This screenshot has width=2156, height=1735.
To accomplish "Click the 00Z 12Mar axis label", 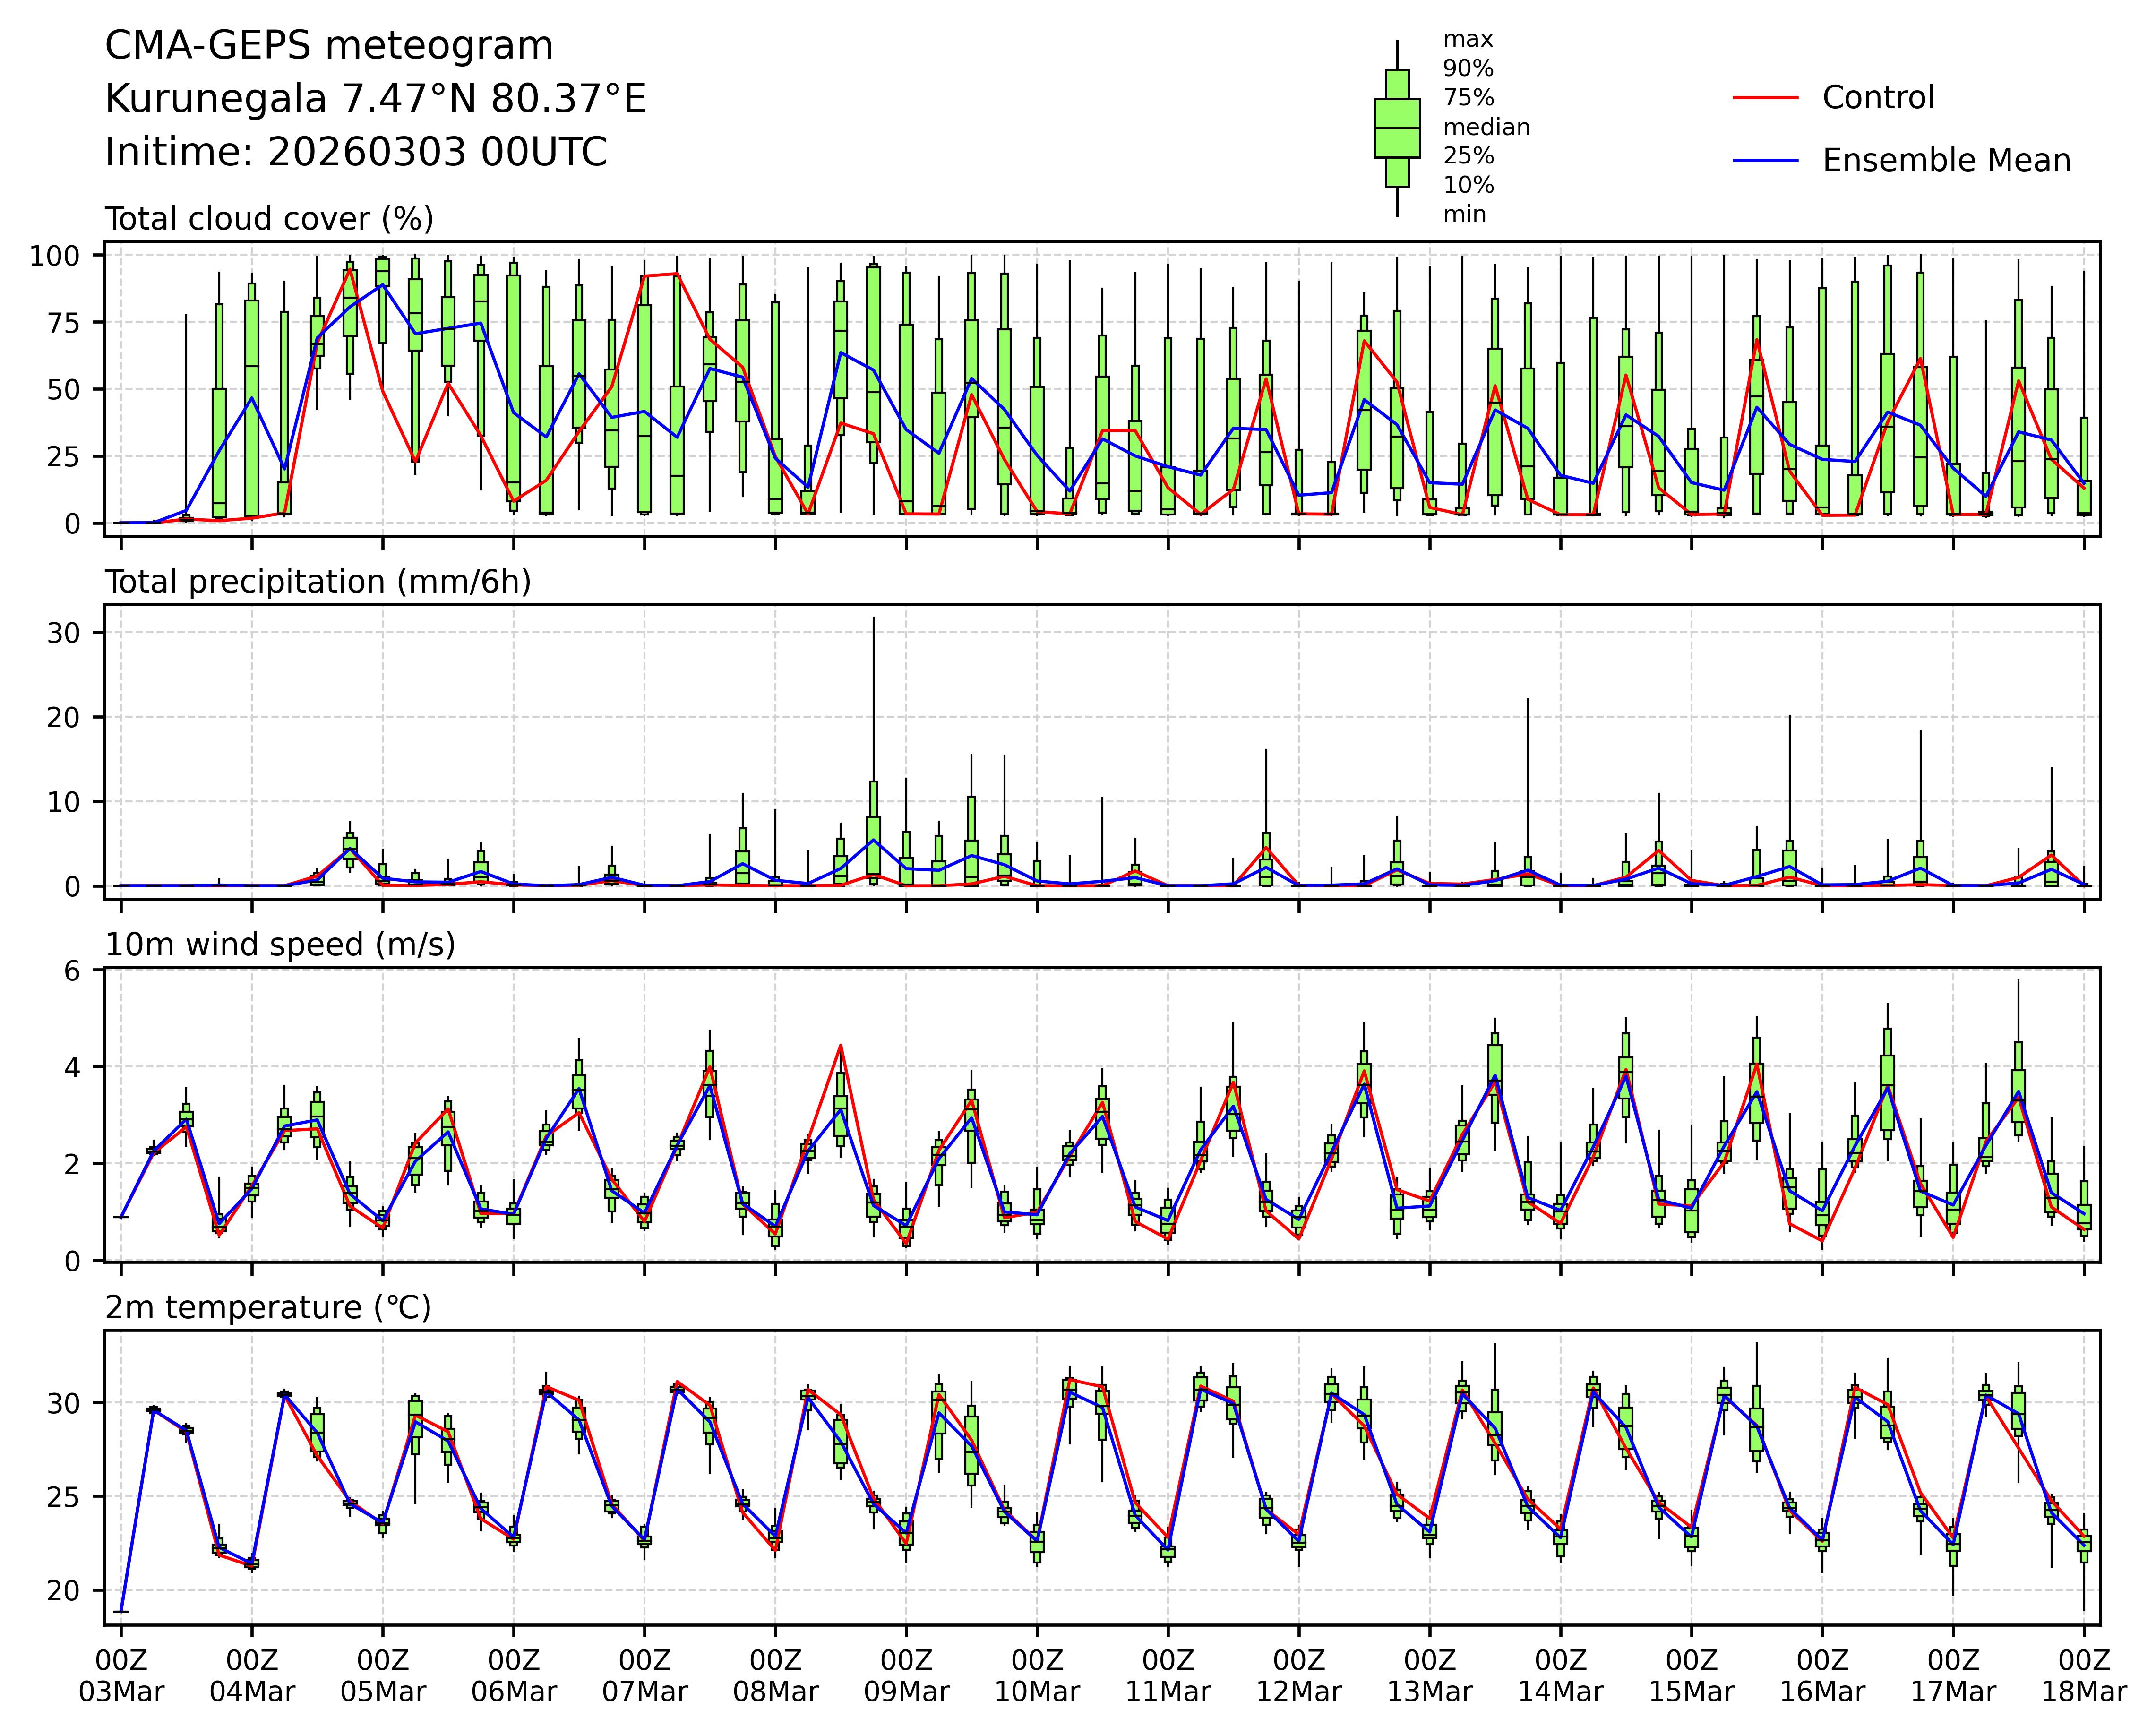I will point(1299,1676).
